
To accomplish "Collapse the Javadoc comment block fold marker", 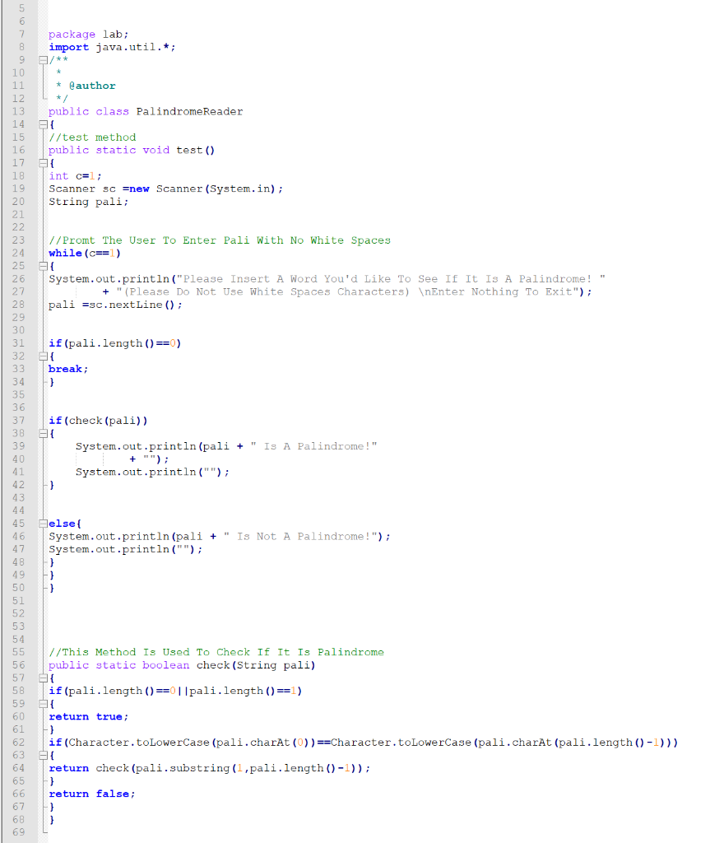I will coord(41,59).
